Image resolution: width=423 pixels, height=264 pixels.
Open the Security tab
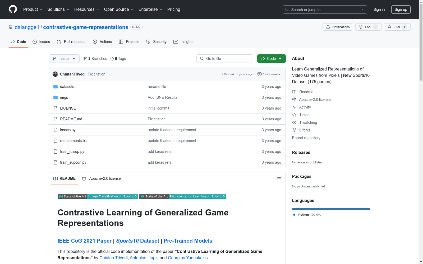[x=157, y=42]
